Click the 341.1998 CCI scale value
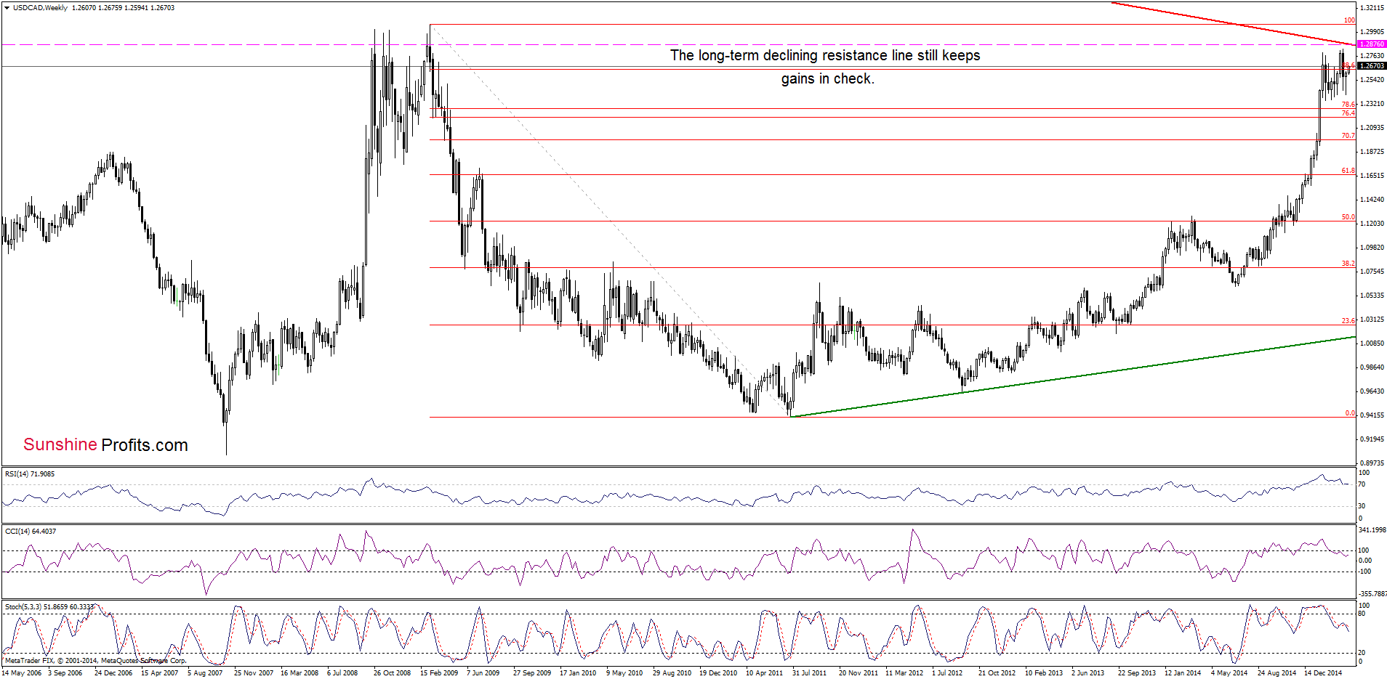This screenshot has width=1387, height=679. coord(1372,530)
